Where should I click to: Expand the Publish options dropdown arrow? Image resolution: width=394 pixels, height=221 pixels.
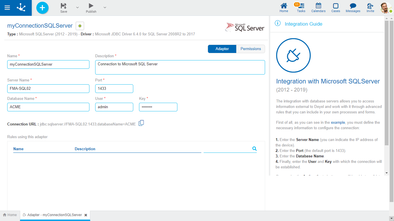pyautogui.click(x=105, y=7)
